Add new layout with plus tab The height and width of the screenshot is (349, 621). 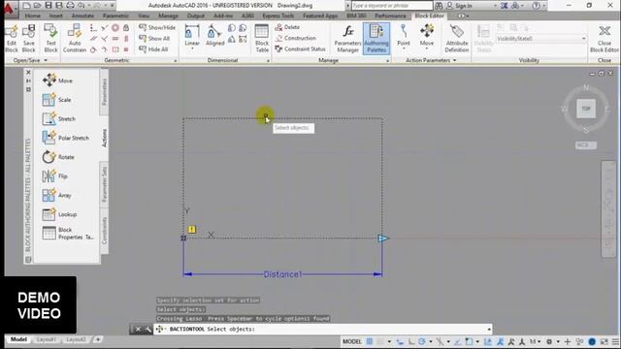(x=98, y=339)
